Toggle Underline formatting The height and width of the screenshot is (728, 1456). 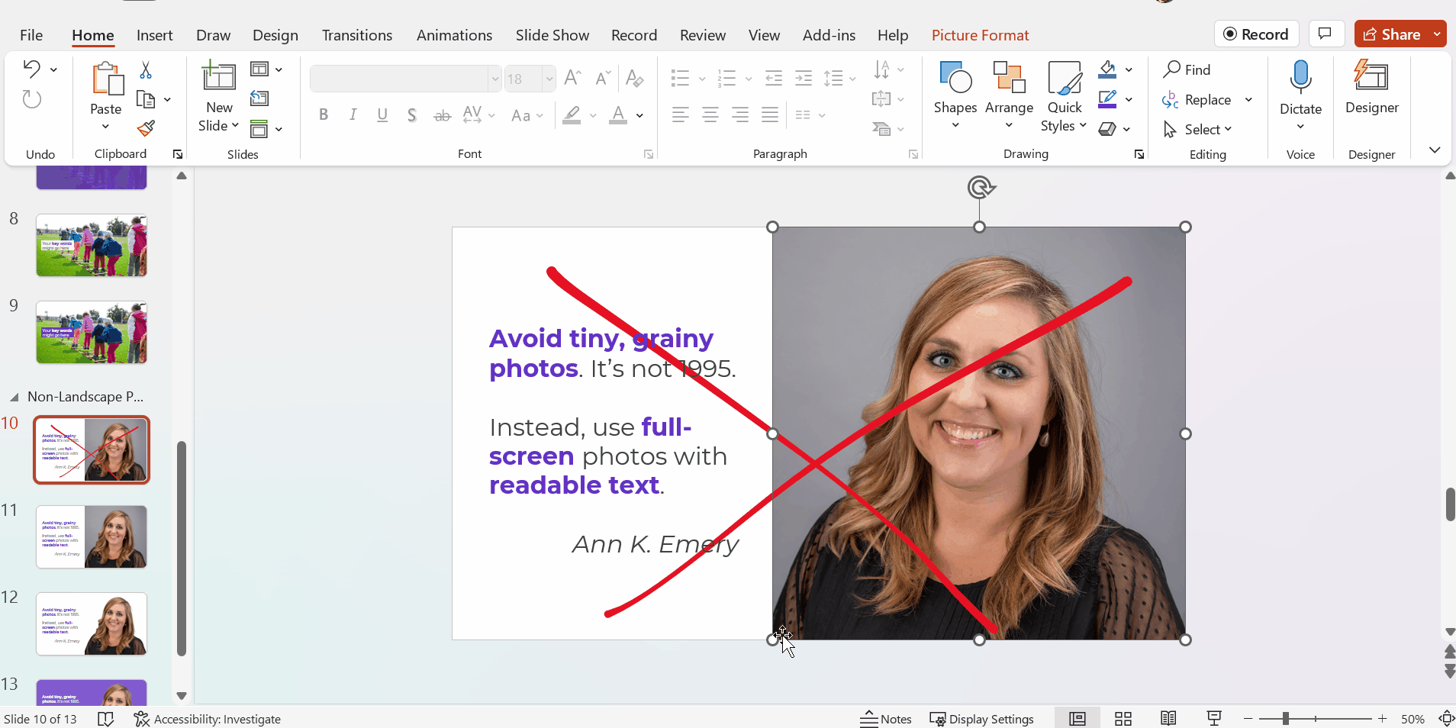point(382,115)
